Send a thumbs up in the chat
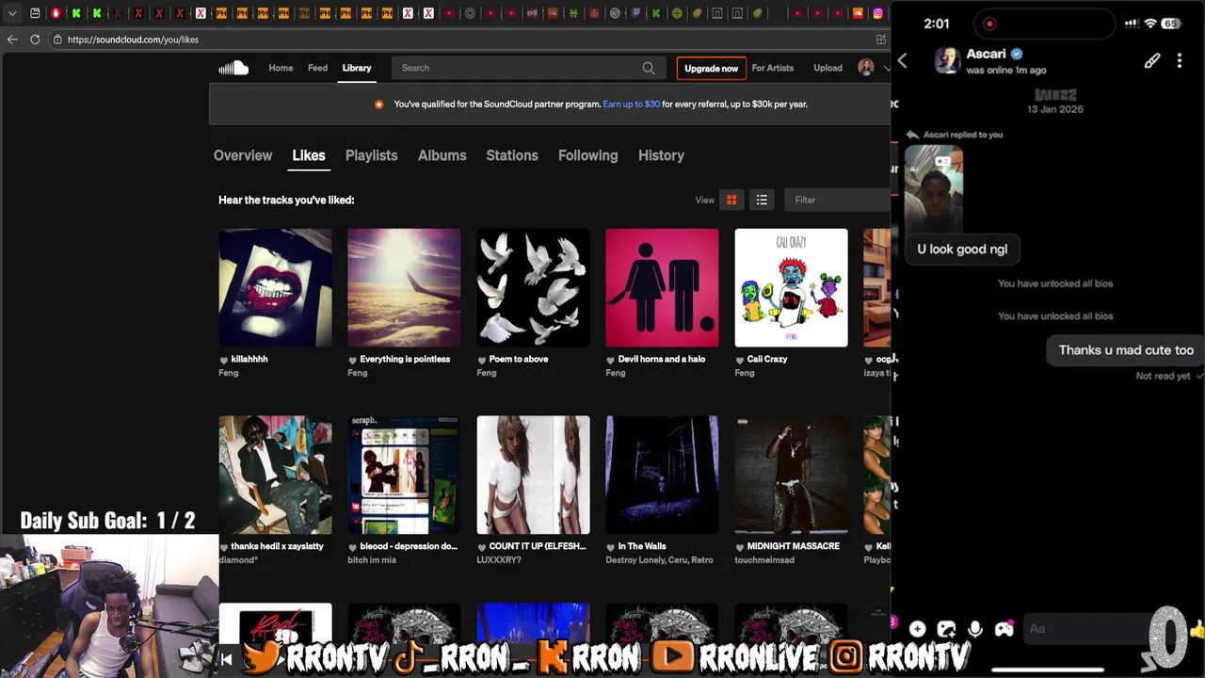This screenshot has width=1205, height=678. coord(1197,629)
